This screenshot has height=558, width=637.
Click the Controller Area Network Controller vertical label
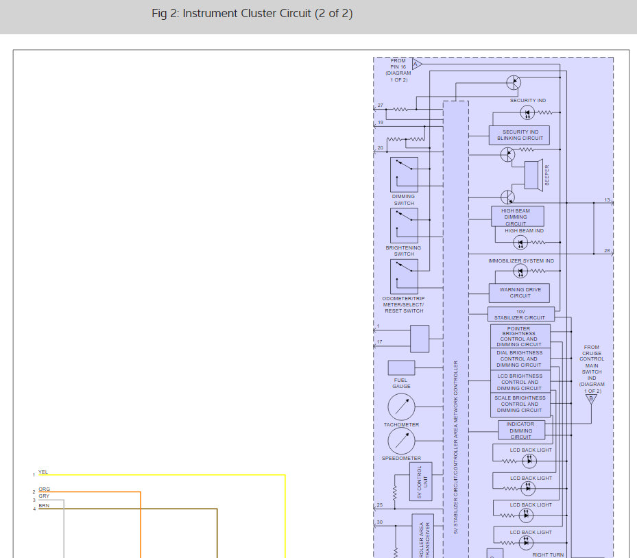(x=455, y=447)
